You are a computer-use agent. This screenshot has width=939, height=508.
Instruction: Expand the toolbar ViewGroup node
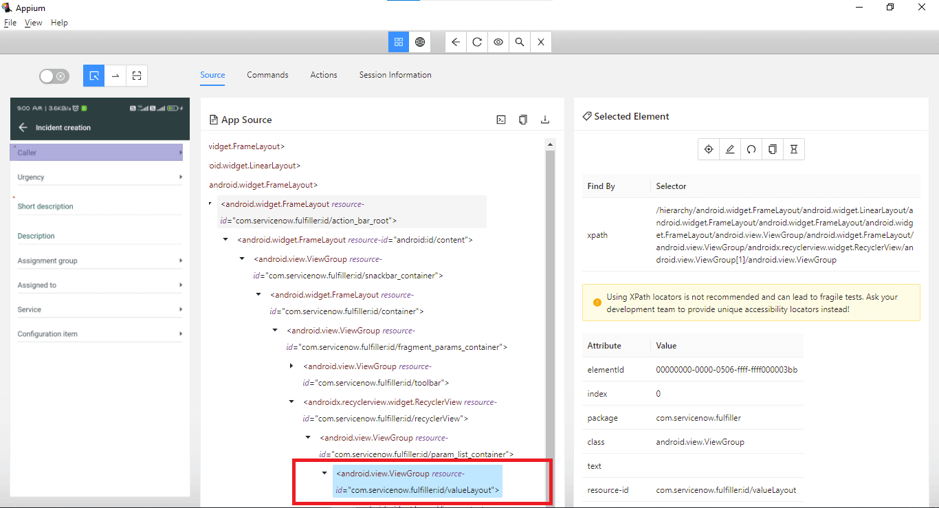click(291, 366)
